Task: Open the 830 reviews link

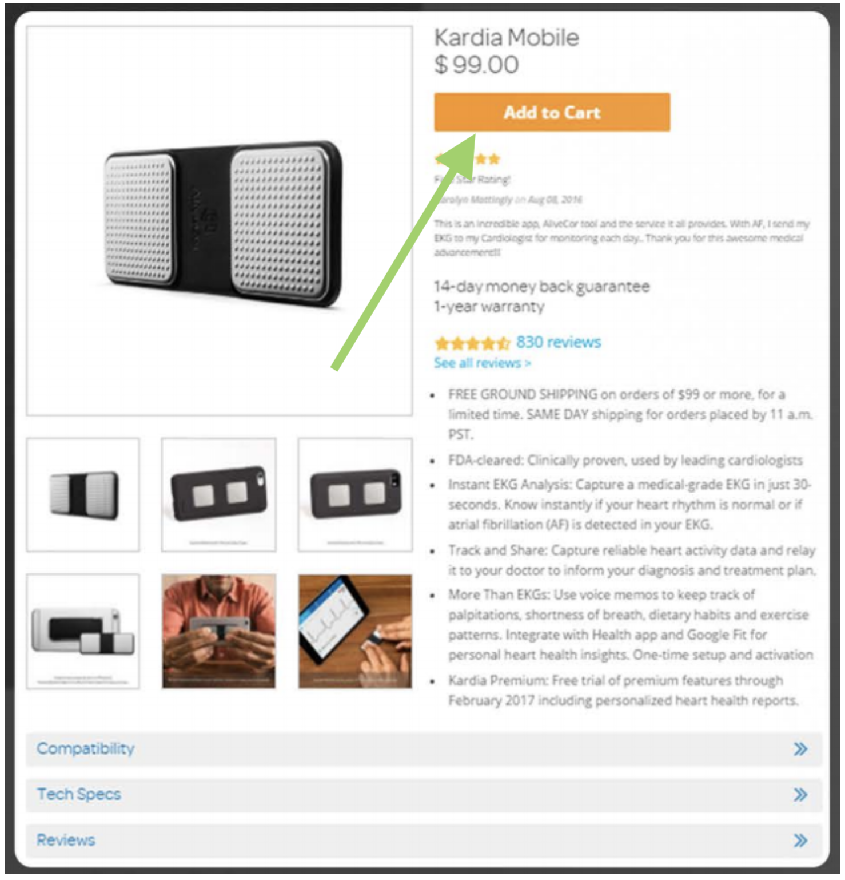Action: coord(558,342)
